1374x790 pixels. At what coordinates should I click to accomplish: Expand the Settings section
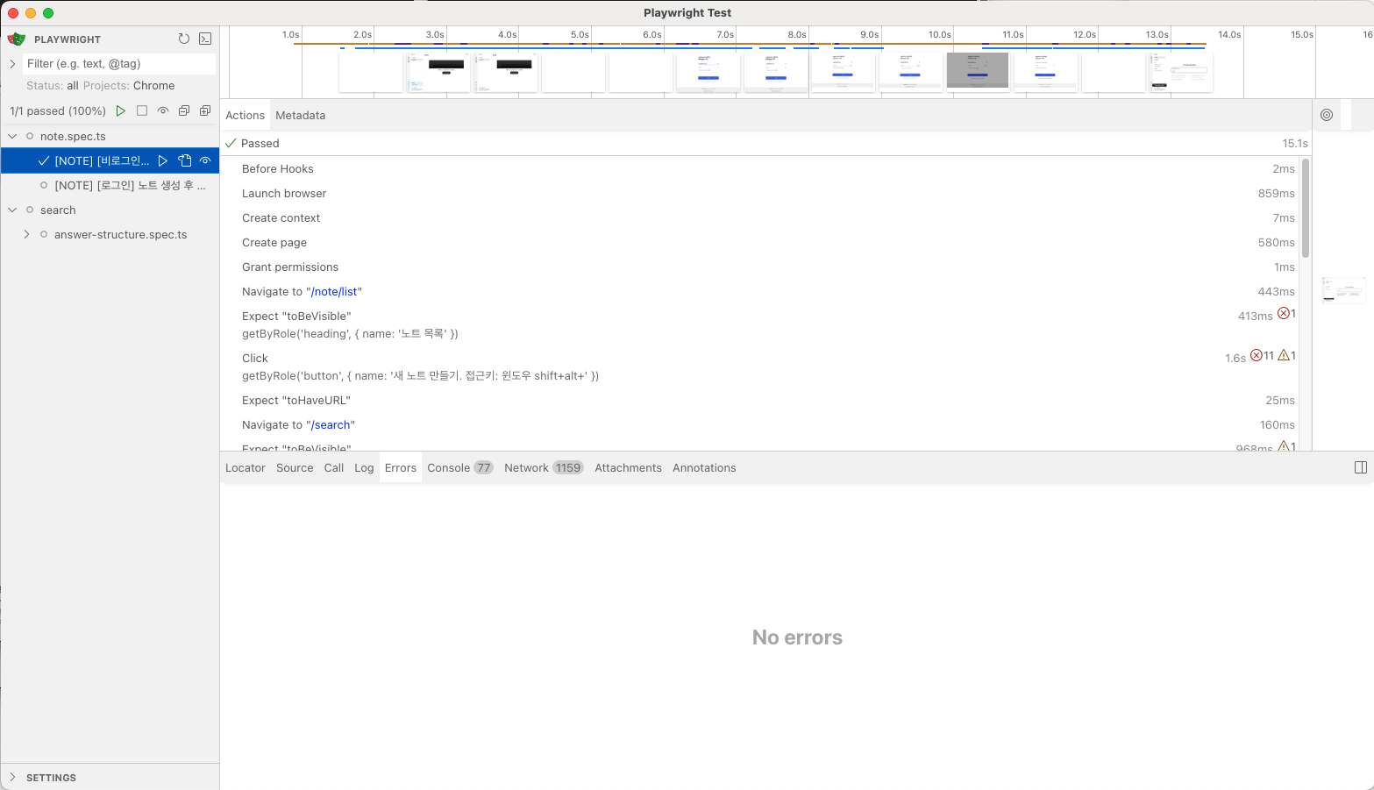click(x=12, y=777)
